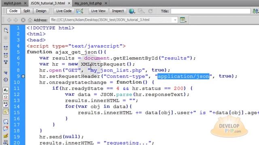Select the JSON_tutorial_3.html tab
This screenshot has width=259, height=145.
48,3
